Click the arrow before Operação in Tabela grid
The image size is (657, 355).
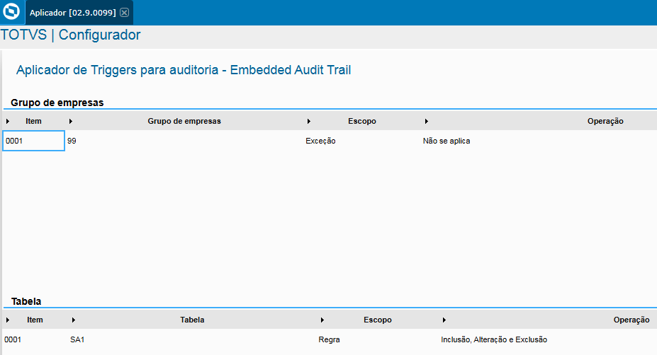pos(444,320)
